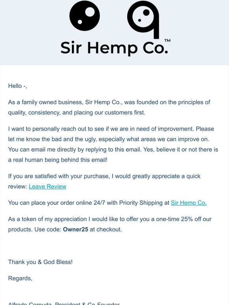Click the Sir Hemp Co. header wordmark
The height and width of the screenshot is (305, 229).
pos(114,48)
